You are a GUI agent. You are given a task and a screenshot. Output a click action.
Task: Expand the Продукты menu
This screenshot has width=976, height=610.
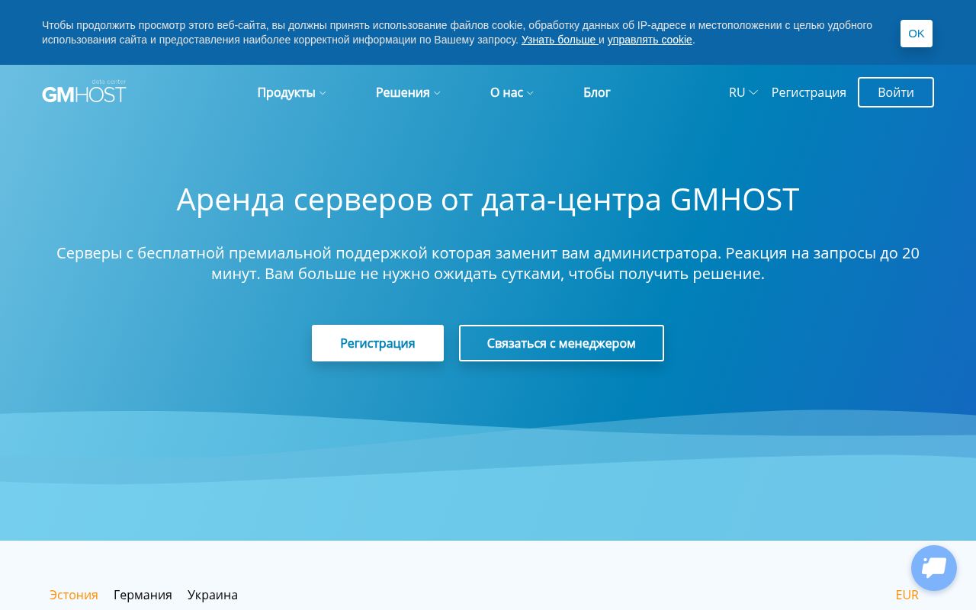click(291, 92)
